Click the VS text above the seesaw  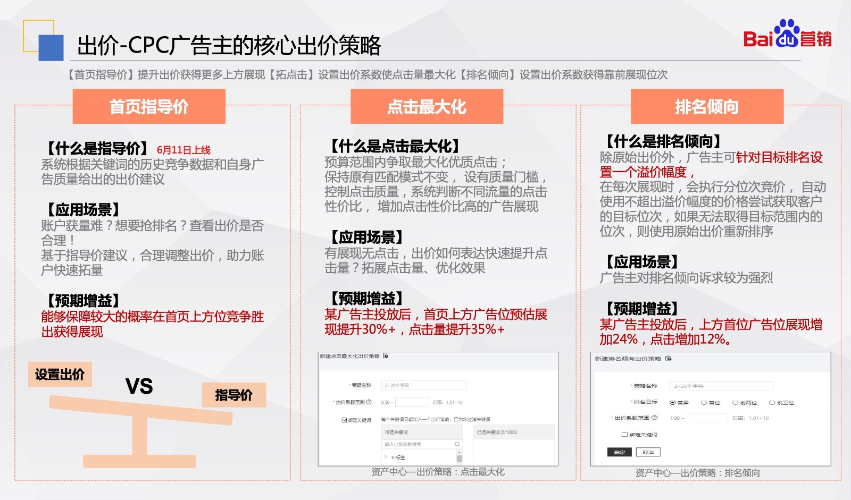coord(139,386)
